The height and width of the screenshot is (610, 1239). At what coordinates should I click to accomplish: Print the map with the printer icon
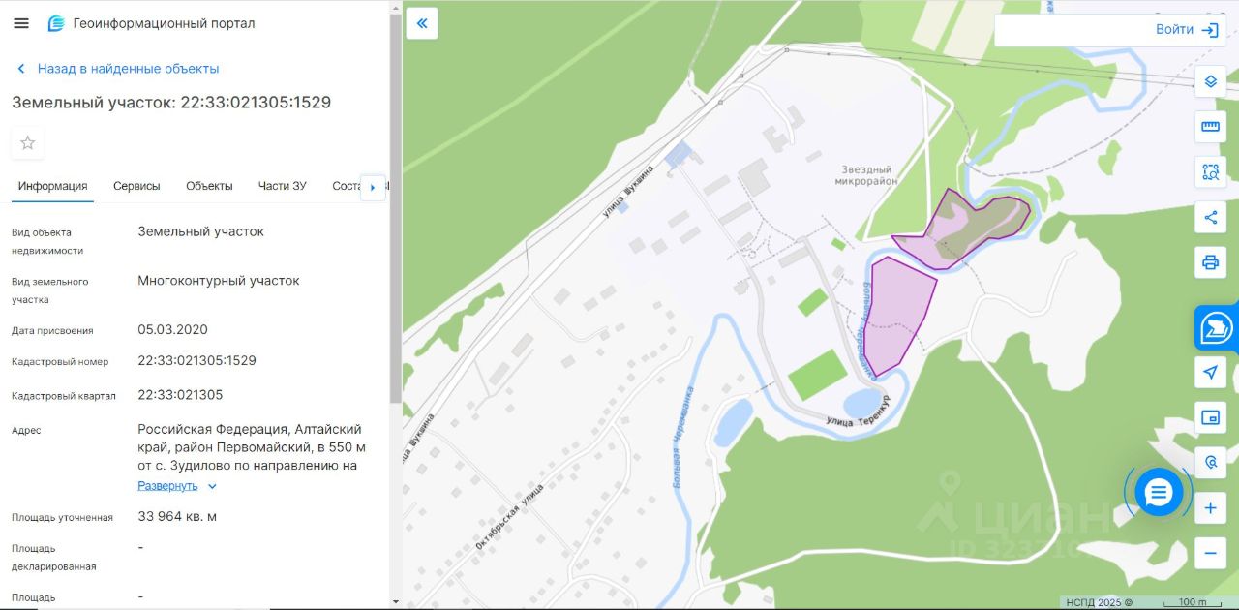(x=1210, y=262)
